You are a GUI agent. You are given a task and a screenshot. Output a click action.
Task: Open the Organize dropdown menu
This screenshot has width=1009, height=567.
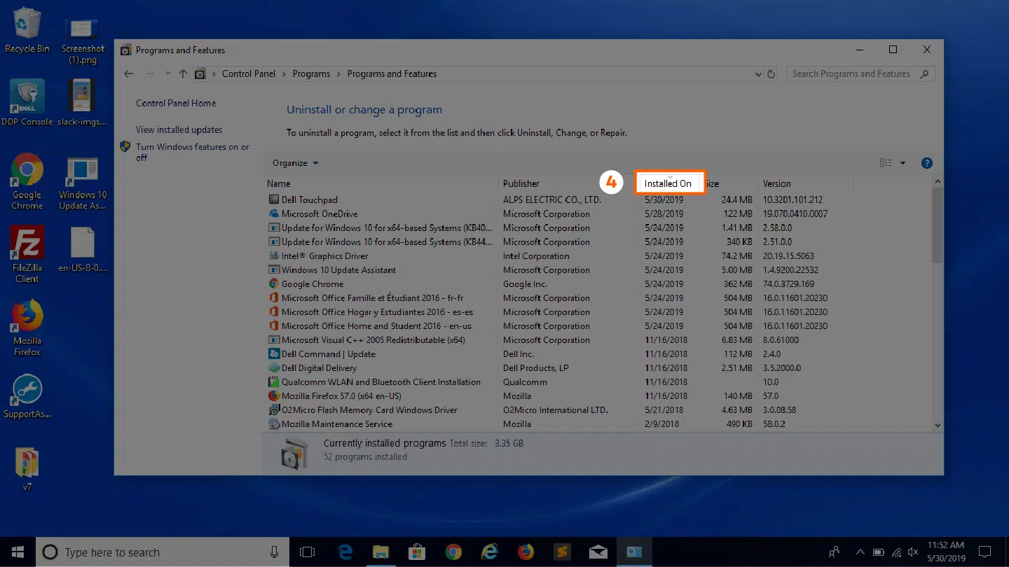click(x=295, y=163)
